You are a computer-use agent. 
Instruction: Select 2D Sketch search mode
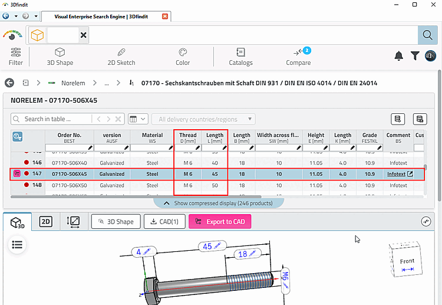(121, 57)
